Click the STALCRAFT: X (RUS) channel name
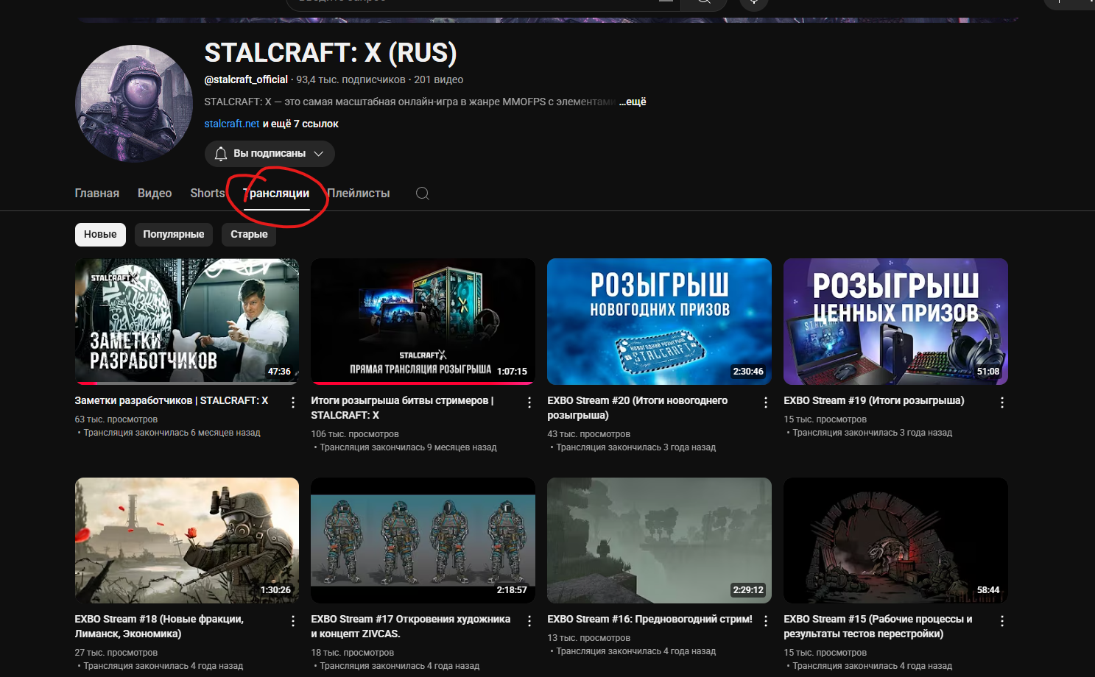The width and height of the screenshot is (1095, 677). click(331, 53)
